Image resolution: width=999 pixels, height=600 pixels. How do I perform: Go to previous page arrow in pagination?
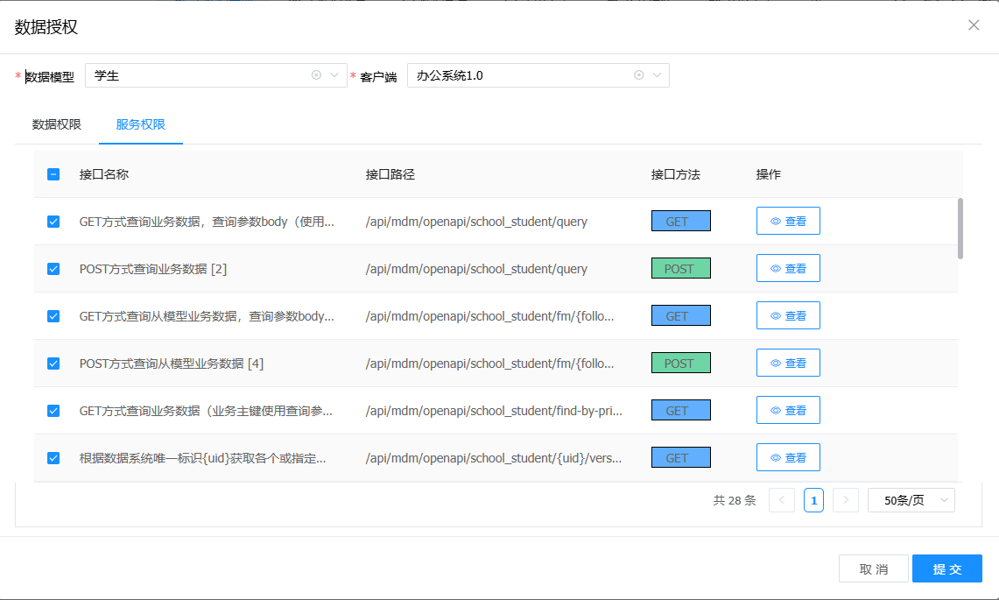pos(782,500)
